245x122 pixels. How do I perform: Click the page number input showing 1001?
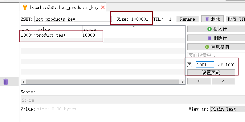[205, 64]
